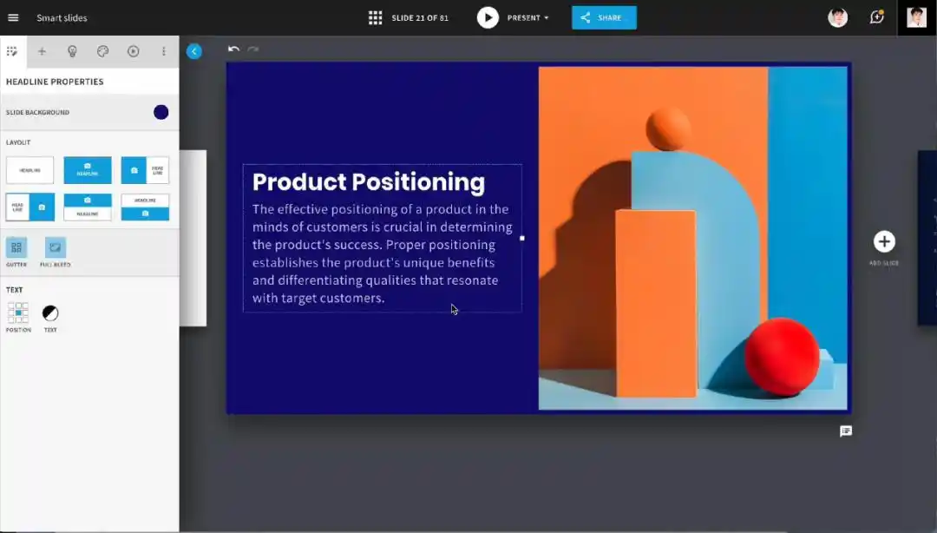Image resolution: width=937 pixels, height=533 pixels.
Task: Redo the last action
Action: pos(253,49)
